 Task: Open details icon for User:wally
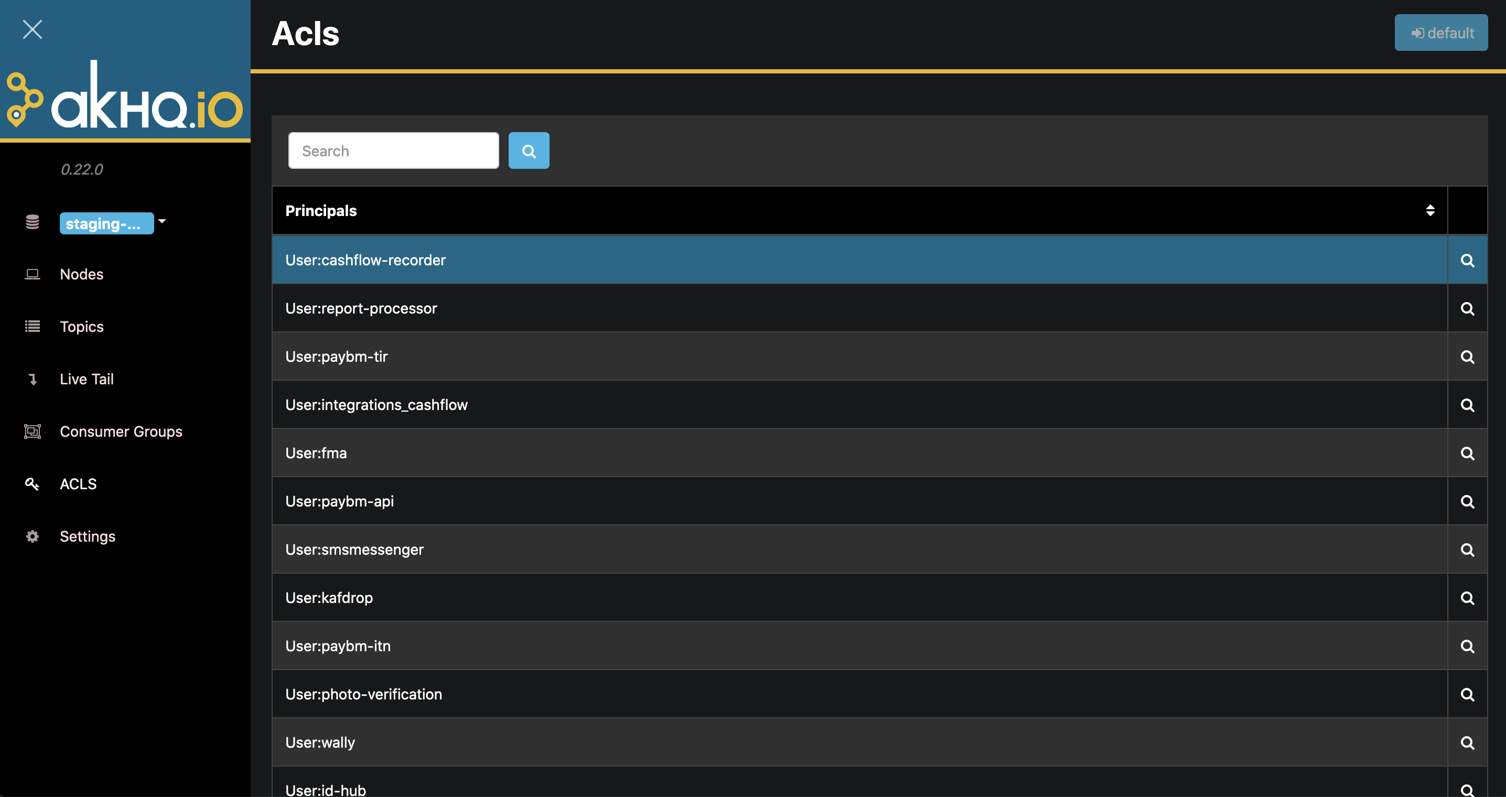[x=1467, y=742]
